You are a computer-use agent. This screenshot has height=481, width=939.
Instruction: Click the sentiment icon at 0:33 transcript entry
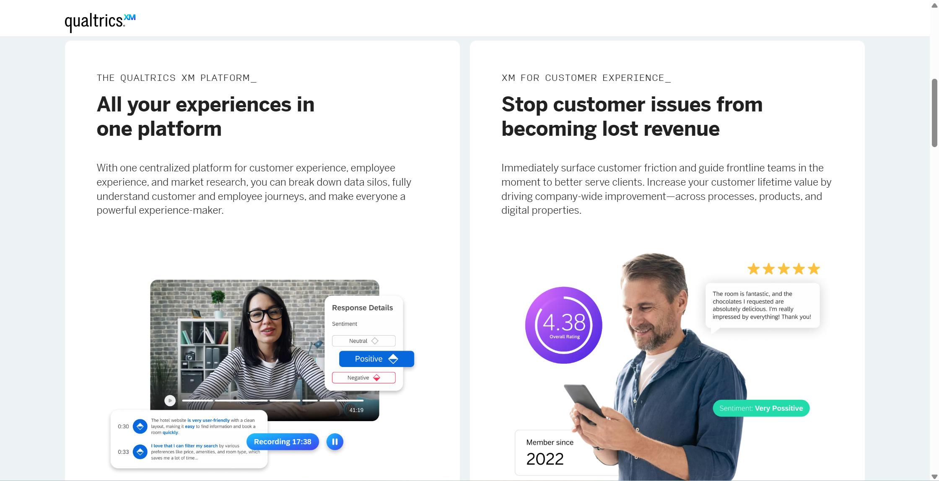140,452
